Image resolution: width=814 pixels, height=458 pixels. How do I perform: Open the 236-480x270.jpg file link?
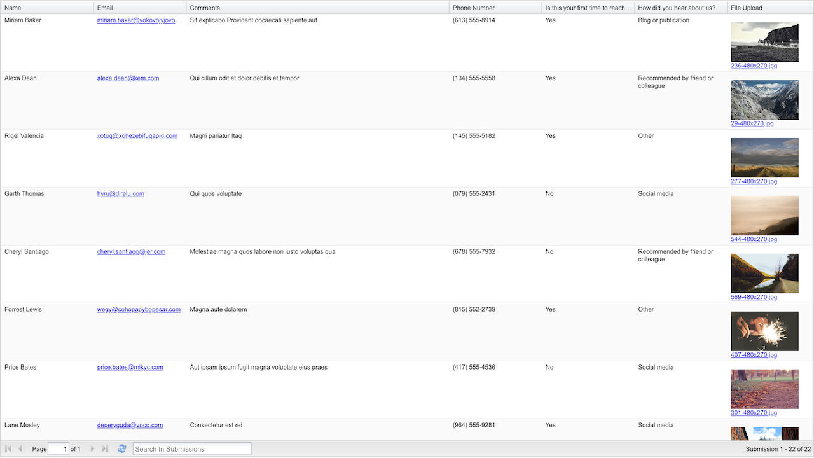[754, 66]
